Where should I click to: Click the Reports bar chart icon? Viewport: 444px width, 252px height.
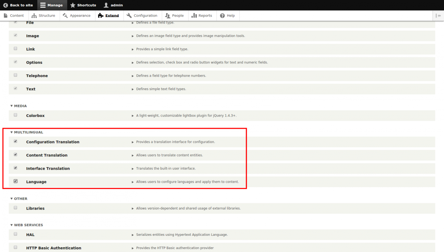[x=194, y=15]
